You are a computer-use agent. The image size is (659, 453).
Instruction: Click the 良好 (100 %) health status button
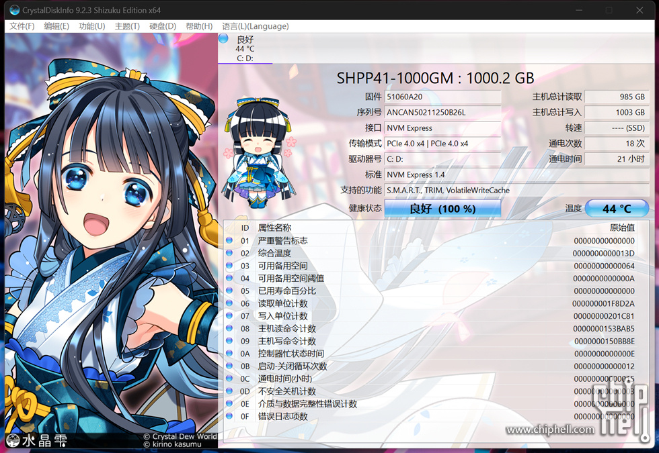coord(442,209)
